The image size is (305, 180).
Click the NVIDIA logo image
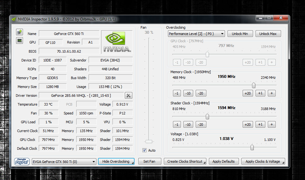[117, 42]
